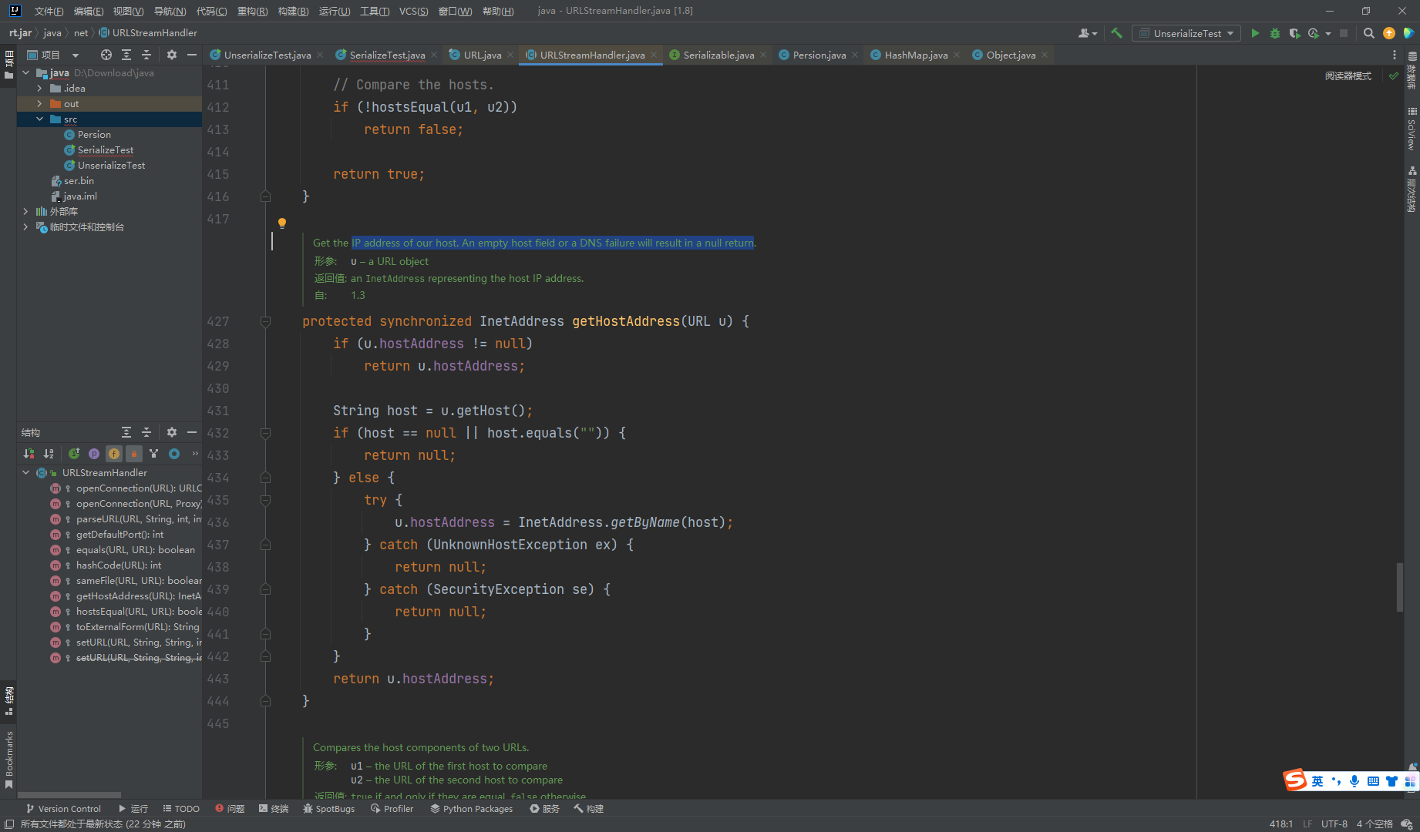
Task: Toggle Show Properties purple p button
Action: [x=94, y=454]
